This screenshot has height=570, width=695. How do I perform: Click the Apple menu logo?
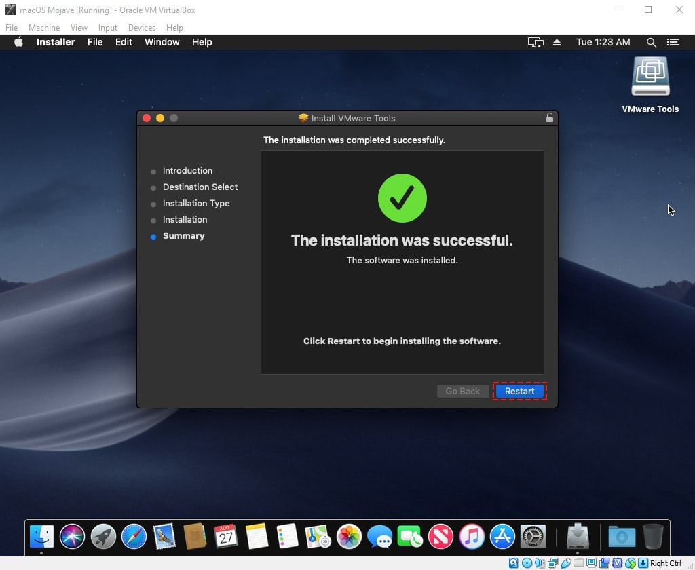point(18,42)
